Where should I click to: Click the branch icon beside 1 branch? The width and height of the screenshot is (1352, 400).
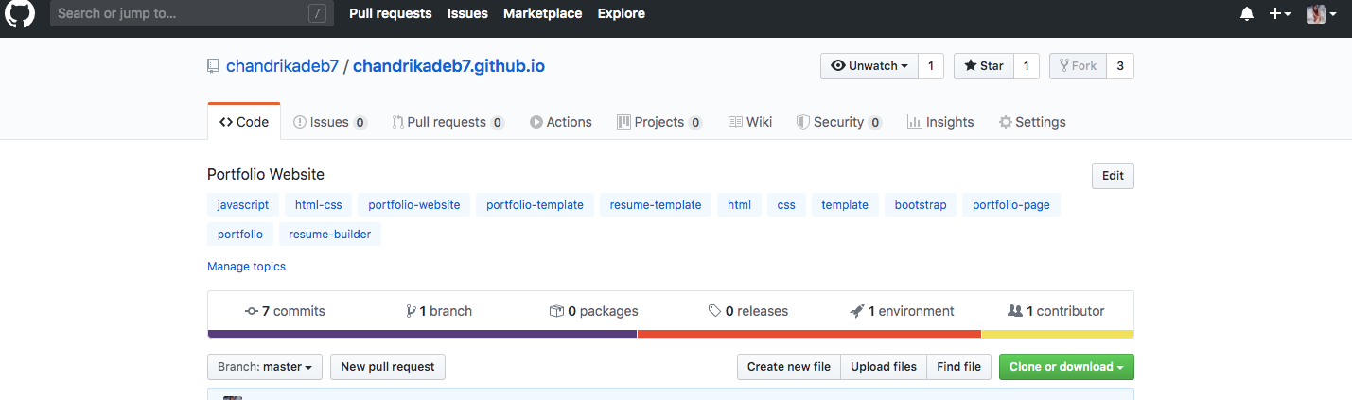coord(411,311)
